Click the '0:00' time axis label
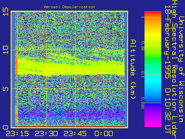This screenshot has width=185, height=139. [x=104, y=133]
